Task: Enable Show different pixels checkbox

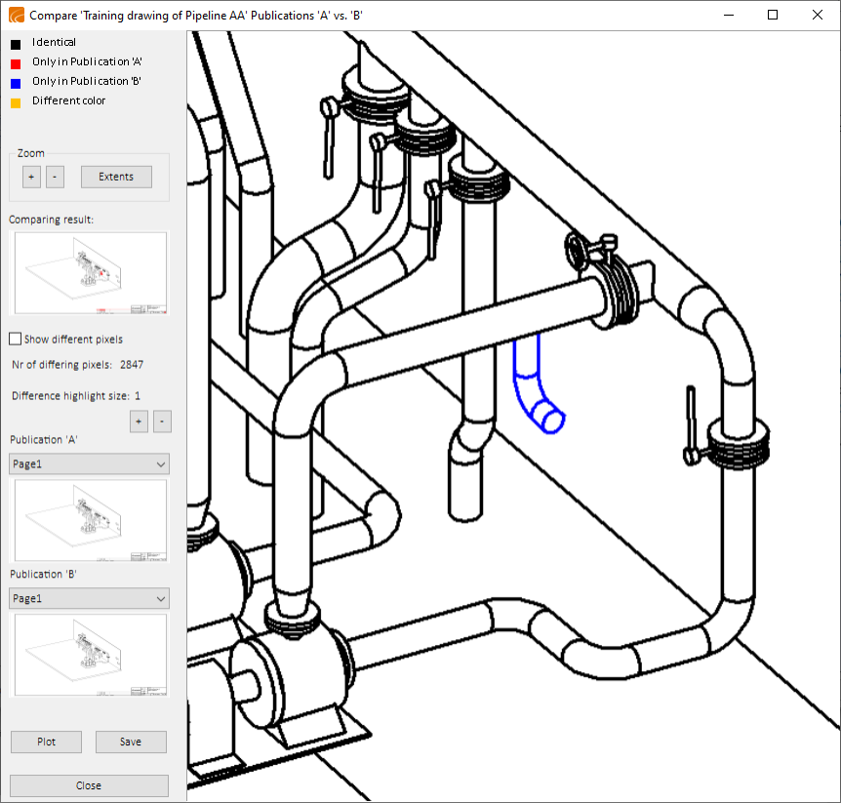Action: point(15,340)
